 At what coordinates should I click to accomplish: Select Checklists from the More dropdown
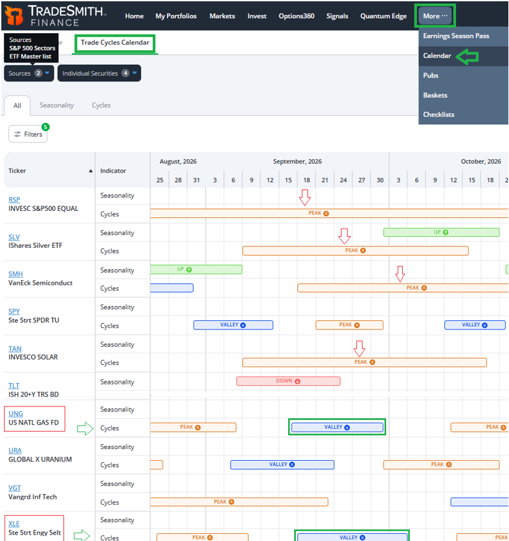click(x=438, y=115)
